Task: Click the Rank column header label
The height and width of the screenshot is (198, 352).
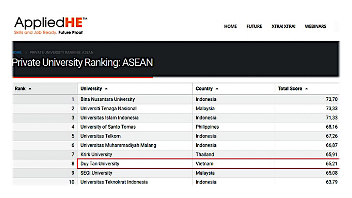Action: click(20, 89)
